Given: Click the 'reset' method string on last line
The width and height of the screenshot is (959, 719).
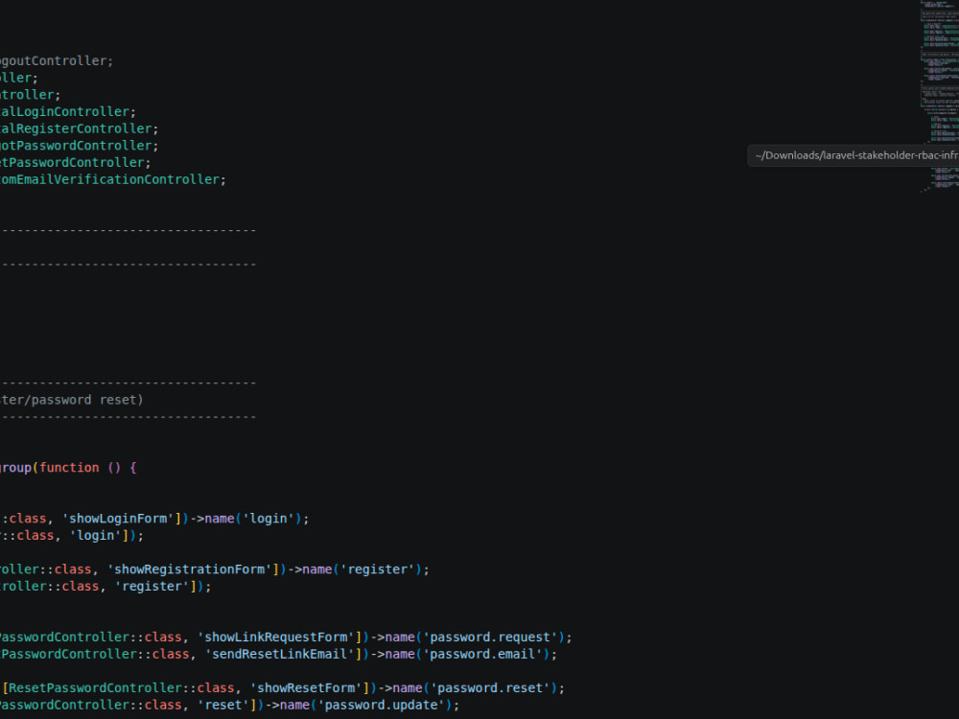Looking at the screenshot, I should click(223, 705).
